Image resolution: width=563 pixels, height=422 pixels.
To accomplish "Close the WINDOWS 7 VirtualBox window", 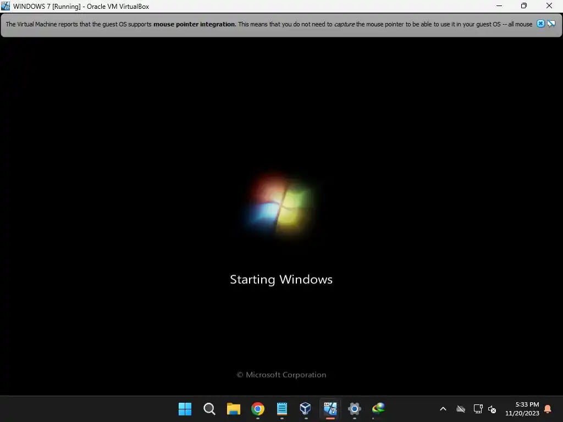I will point(549,5).
